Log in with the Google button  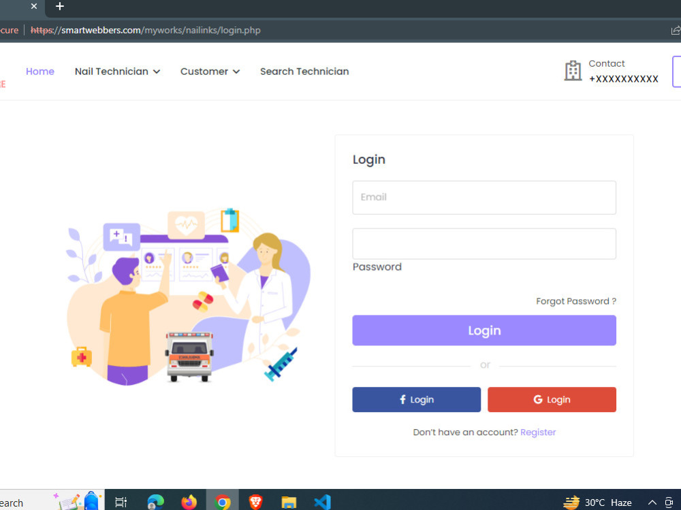(552, 399)
